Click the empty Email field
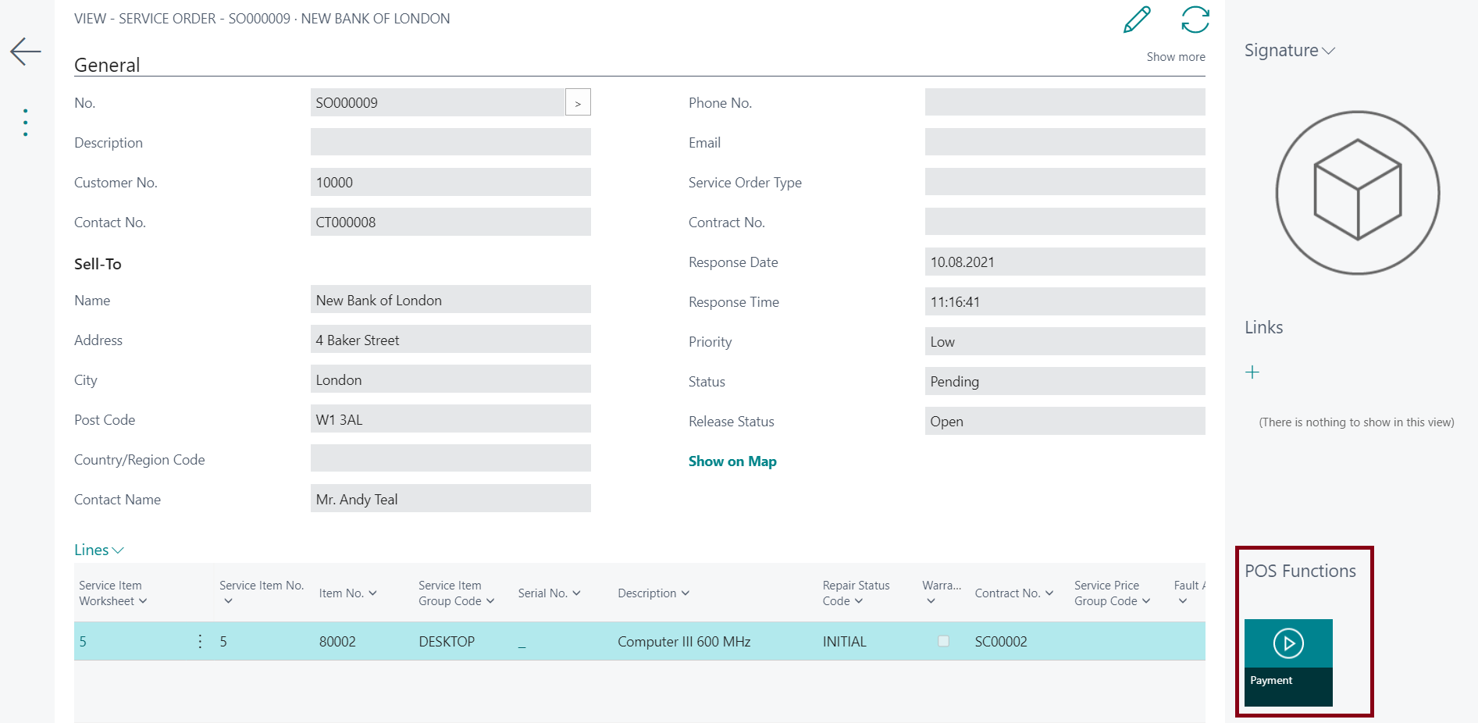 pos(1065,142)
